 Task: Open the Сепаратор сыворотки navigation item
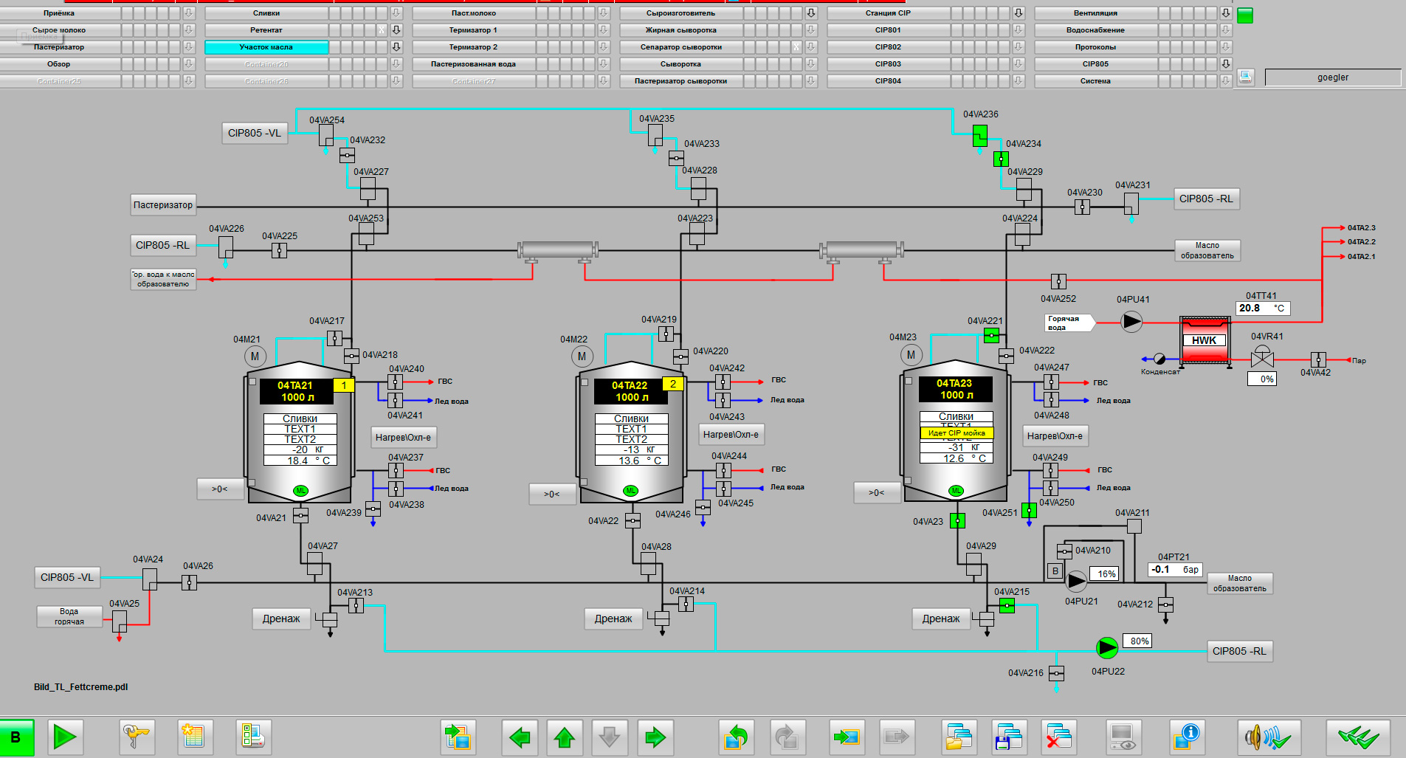(x=681, y=47)
